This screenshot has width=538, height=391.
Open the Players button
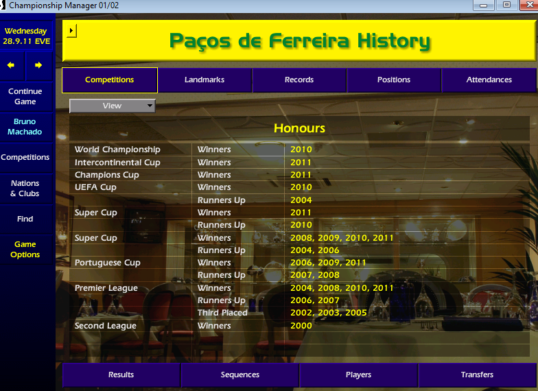[358, 375]
